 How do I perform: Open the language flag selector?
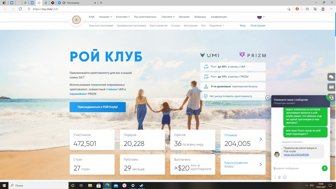(261, 17)
